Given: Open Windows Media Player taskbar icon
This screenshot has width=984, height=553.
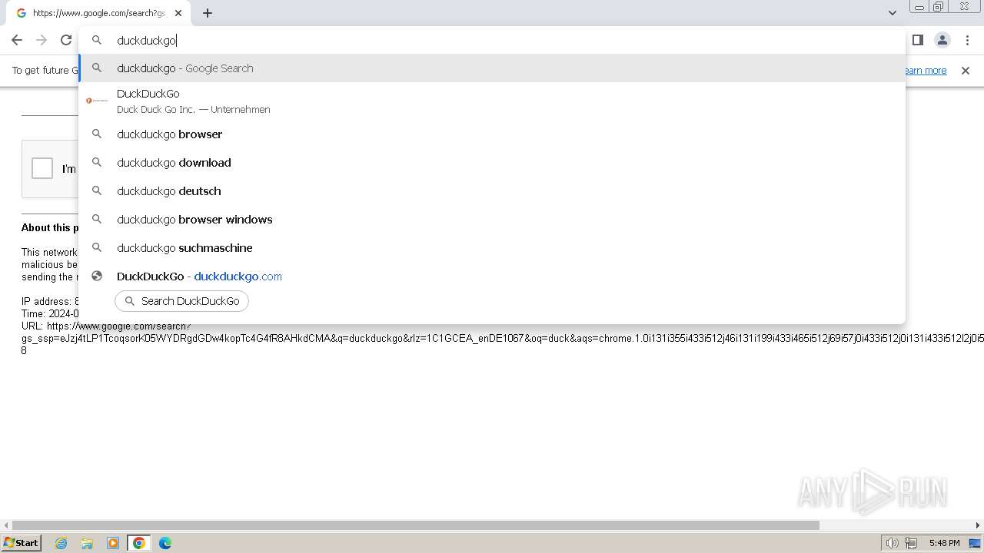Looking at the screenshot, I should tap(113, 543).
